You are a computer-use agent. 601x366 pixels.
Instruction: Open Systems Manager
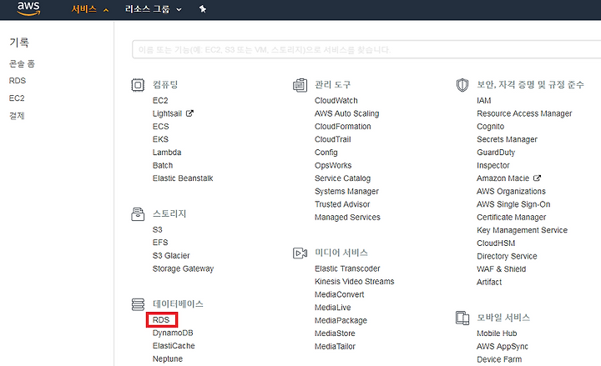coord(346,192)
